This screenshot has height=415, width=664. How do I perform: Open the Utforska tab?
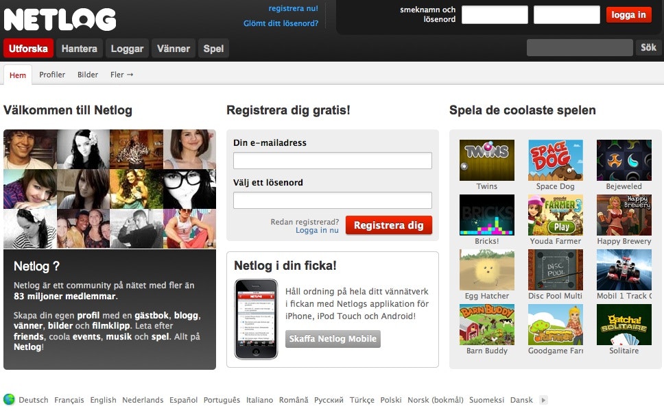pyautogui.click(x=28, y=48)
